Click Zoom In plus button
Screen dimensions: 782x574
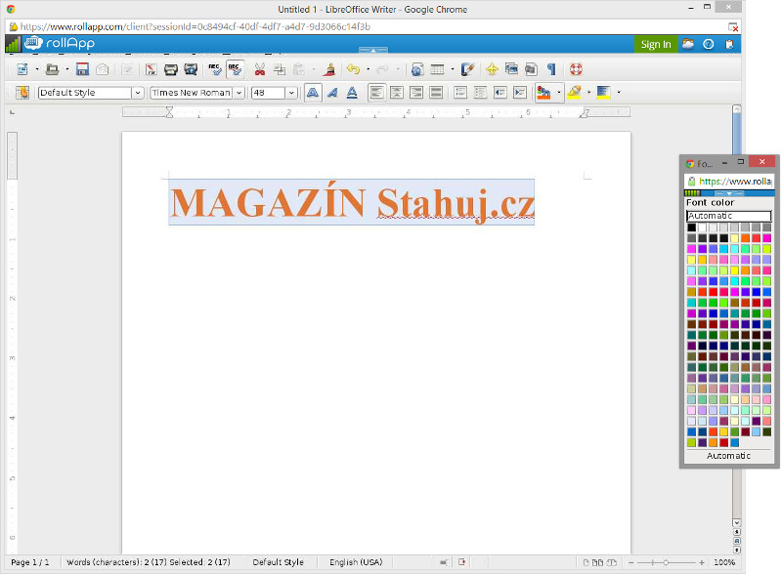[702, 562]
